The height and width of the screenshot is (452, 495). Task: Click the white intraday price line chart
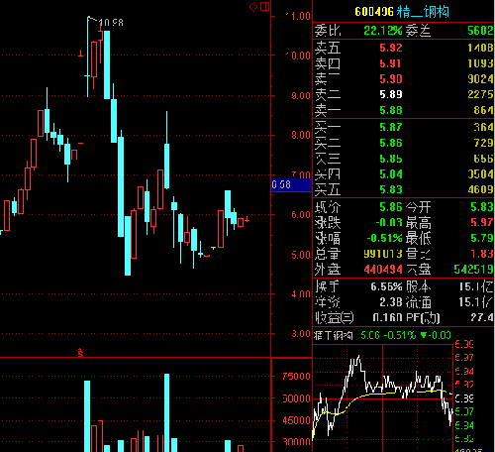pos(383,395)
